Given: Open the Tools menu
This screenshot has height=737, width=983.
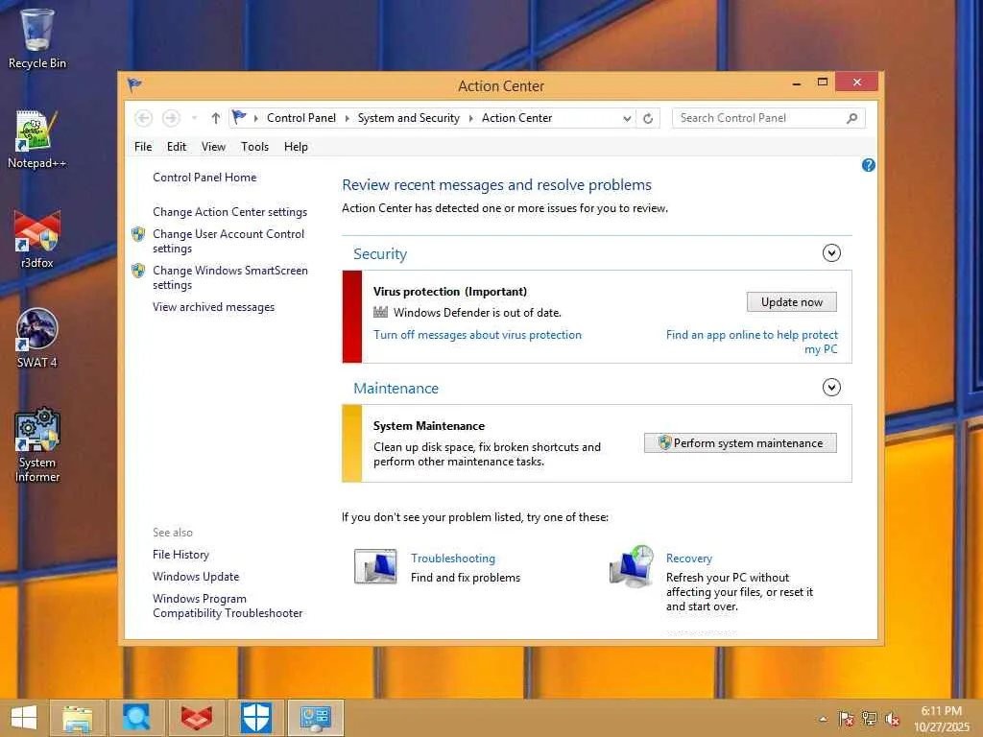Looking at the screenshot, I should coord(254,147).
